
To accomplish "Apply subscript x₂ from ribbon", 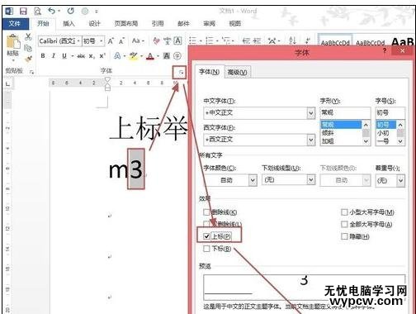I will 92,56.
